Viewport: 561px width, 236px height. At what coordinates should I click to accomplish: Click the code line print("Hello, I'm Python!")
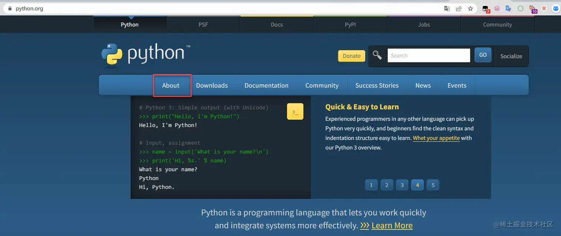pyautogui.click(x=189, y=117)
